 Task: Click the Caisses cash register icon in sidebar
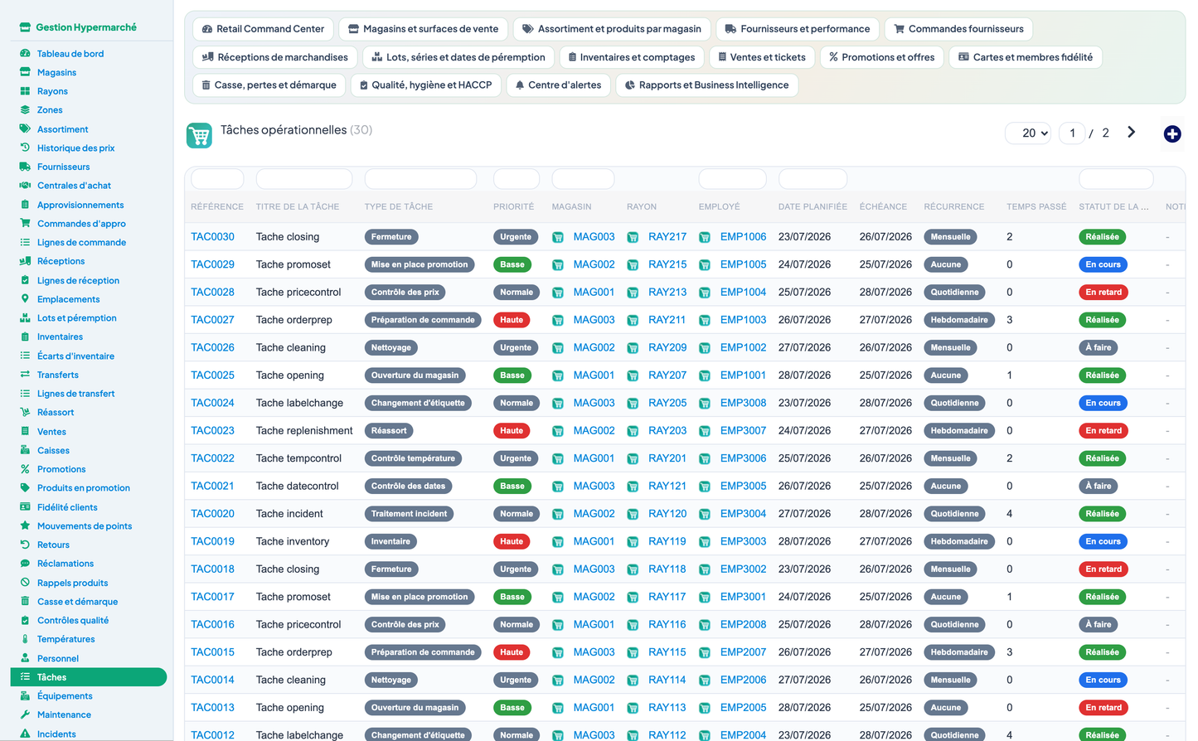pyautogui.click(x=25, y=450)
